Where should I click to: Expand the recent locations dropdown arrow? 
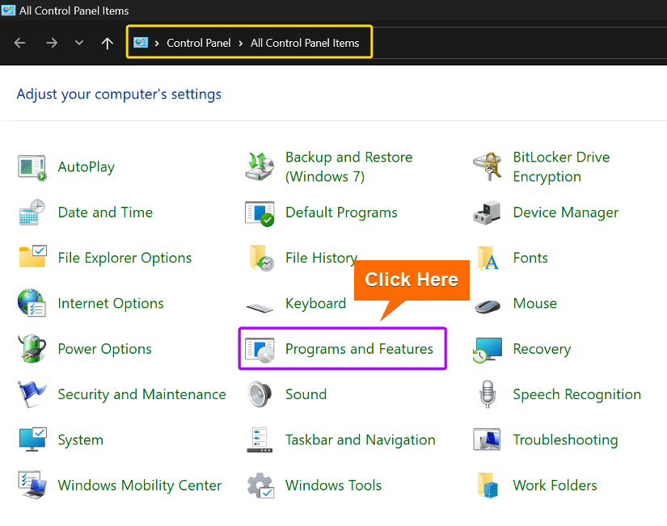pyautogui.click(x=78, y=43)
